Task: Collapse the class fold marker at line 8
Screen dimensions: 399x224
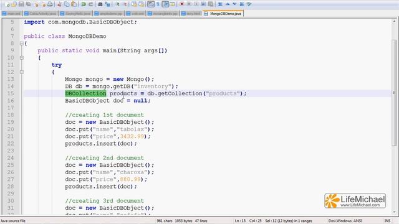Action: pyautogui.click(x=22, y=44)
